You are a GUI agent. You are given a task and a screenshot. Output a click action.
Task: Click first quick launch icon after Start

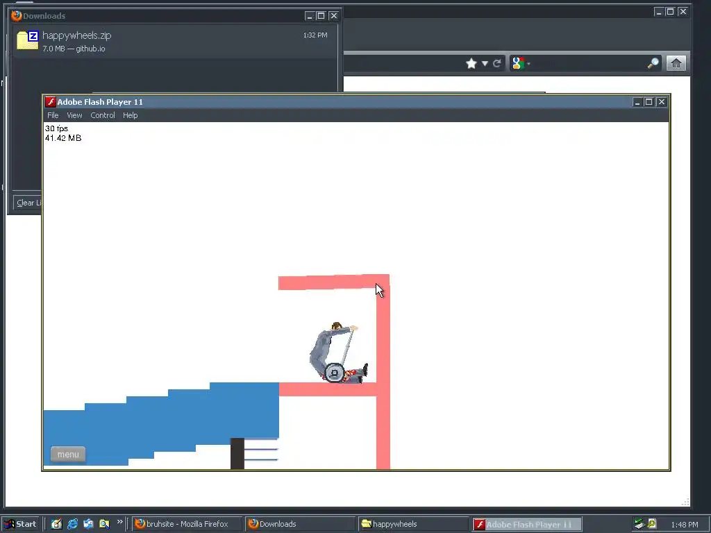(x=56, y=524)
